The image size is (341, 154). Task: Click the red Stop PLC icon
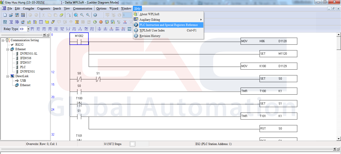tap(101, 22)
